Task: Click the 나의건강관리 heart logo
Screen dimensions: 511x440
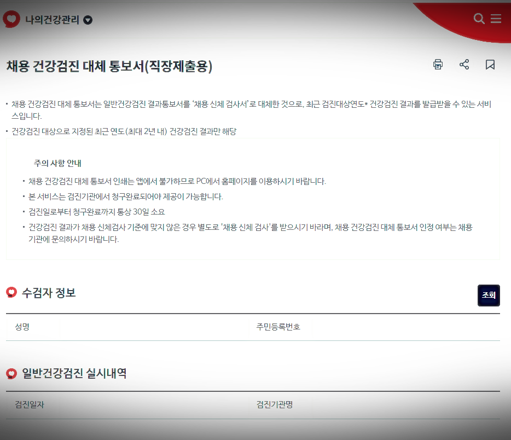Action: 11,19
